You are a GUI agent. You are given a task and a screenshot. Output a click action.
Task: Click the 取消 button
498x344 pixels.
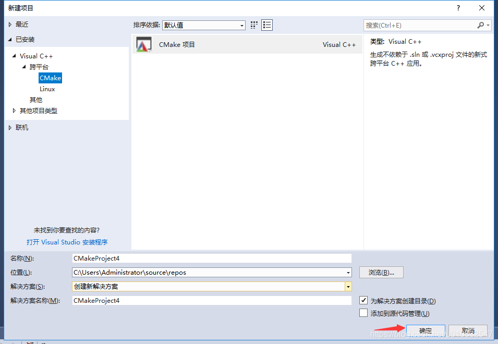click(x=468, y=331)
